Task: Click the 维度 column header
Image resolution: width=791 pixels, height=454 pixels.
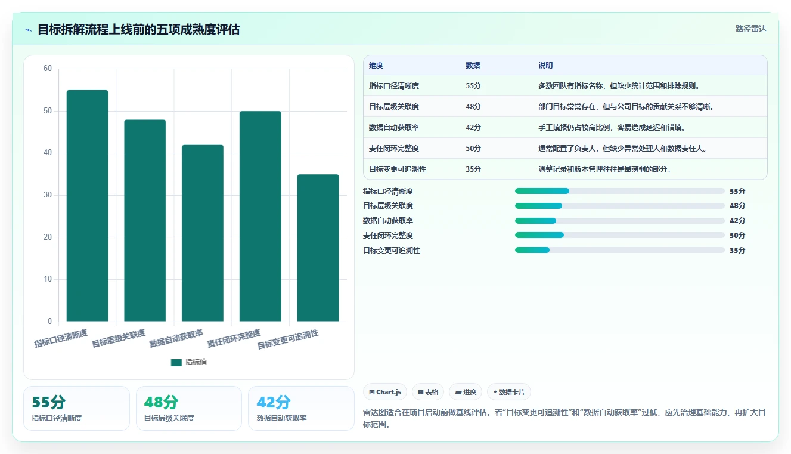Action: (x=376, y=66)
